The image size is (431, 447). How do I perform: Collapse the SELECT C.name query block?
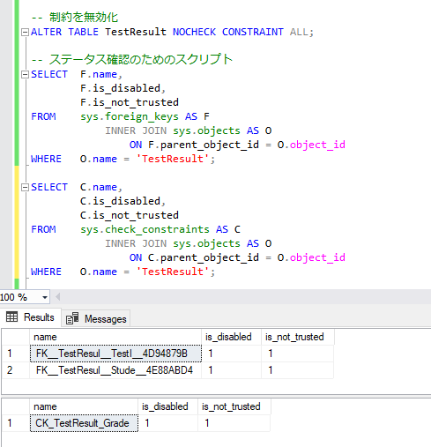point(26,187)
